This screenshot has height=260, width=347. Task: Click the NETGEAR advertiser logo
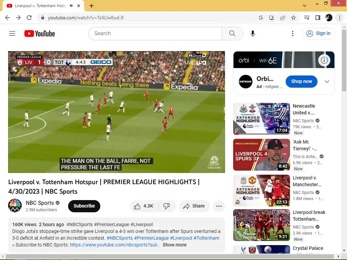[245, 82]
